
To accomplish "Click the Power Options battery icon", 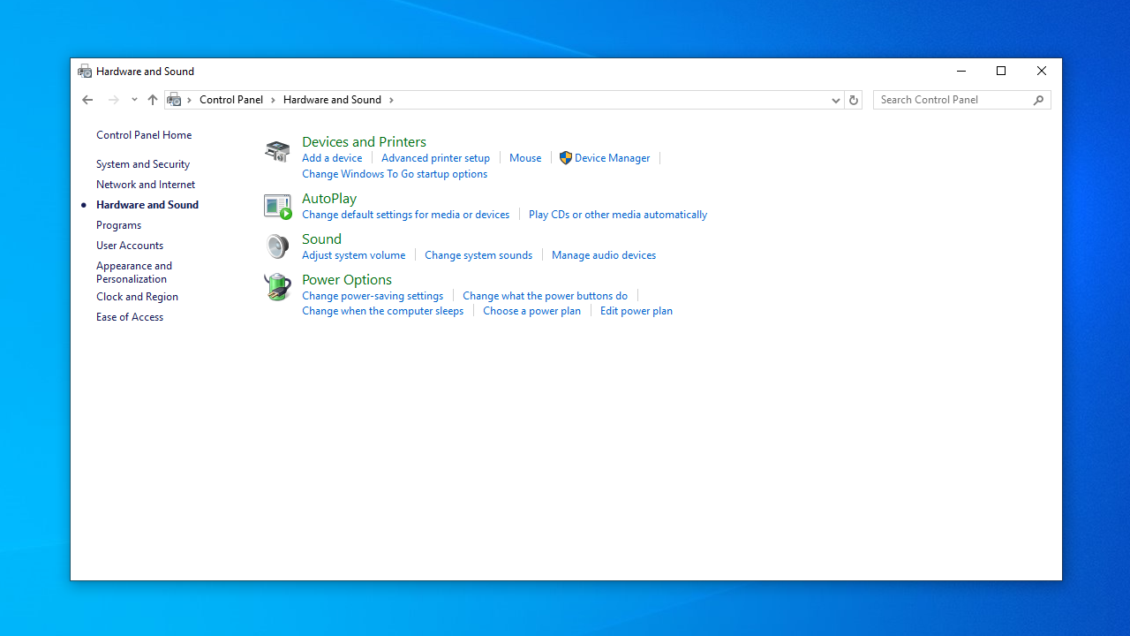I will pyautogui.click(x=277, y=287).
